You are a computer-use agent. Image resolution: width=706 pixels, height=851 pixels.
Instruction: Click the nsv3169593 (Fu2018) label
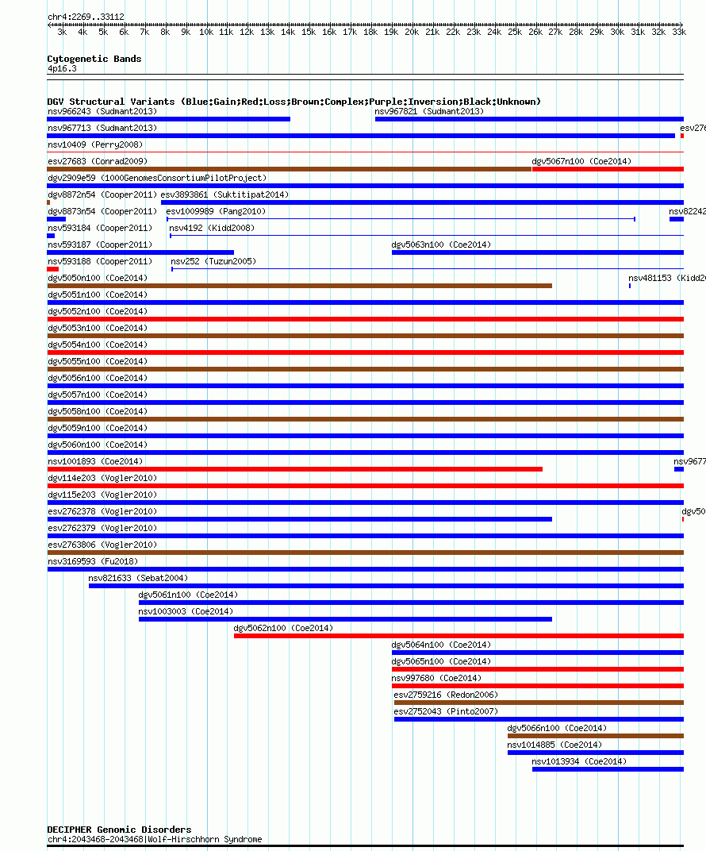click(93, 562)
